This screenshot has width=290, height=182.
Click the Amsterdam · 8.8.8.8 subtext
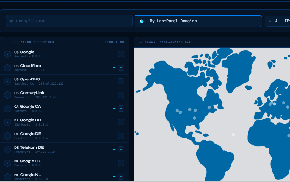[x=31, y=179]
